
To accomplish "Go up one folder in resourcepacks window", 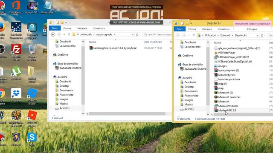I will coord(69,34).
